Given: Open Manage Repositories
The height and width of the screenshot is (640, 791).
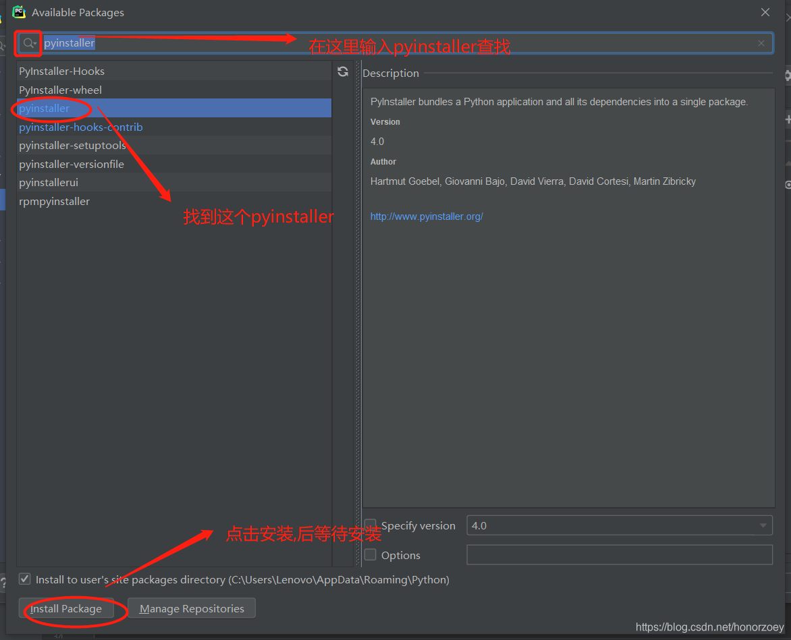Looking at the screenshot, I should 191,608.
